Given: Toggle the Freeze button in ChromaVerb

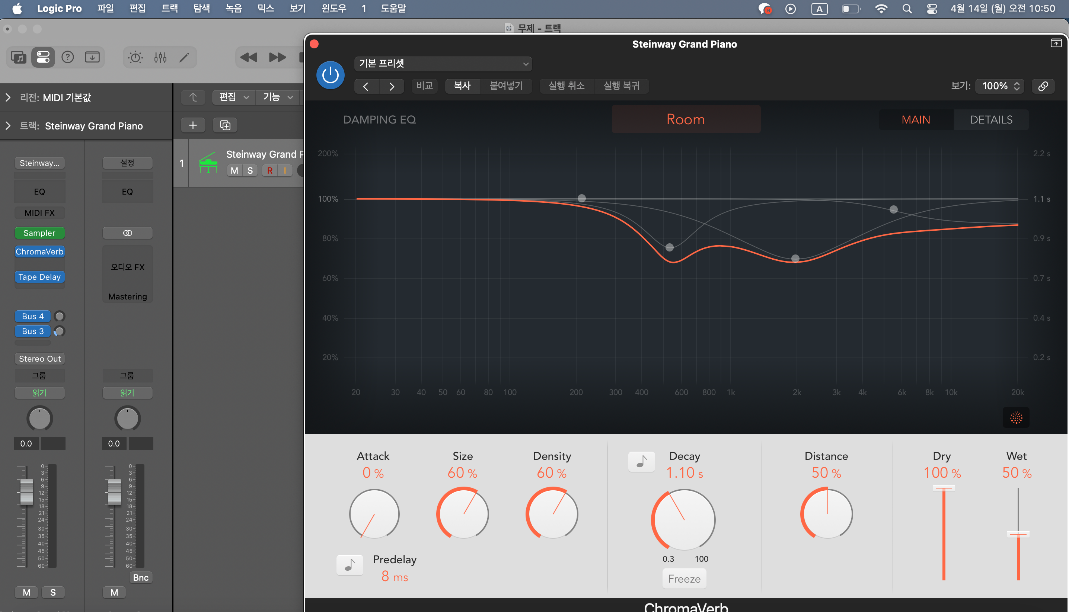Looking at the screenshot, I should point(684,579).
